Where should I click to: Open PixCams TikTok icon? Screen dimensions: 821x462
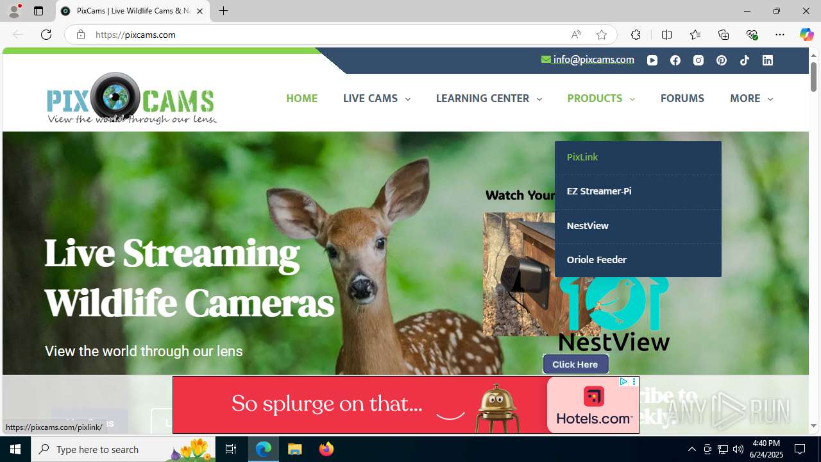(x=745, y=60)
